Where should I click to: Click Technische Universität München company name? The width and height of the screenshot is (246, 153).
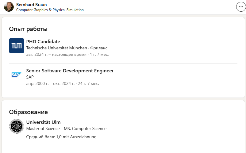click(56, 48)
